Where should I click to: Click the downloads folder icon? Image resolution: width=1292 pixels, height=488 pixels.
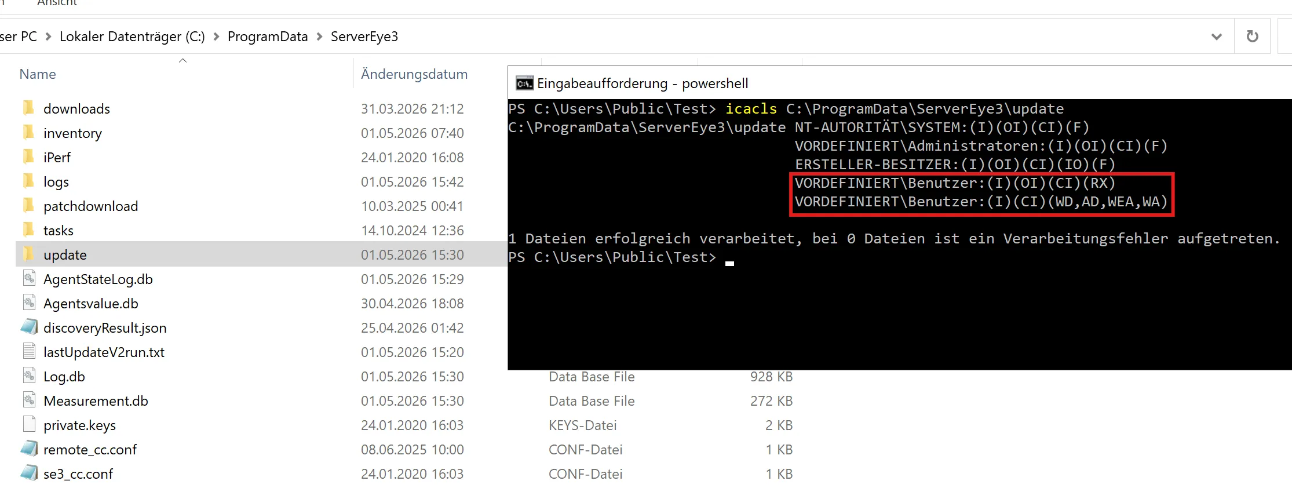click(28, 108)
